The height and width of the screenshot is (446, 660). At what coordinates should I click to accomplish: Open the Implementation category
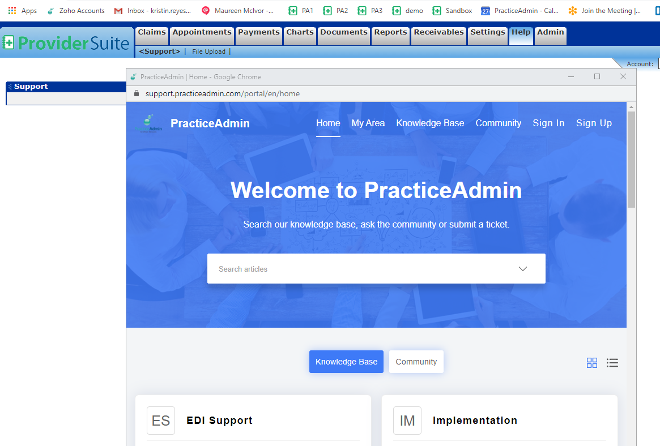475,421
